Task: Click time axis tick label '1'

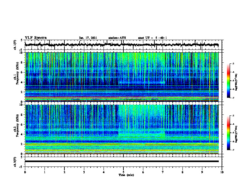Action: coord(45,172)
